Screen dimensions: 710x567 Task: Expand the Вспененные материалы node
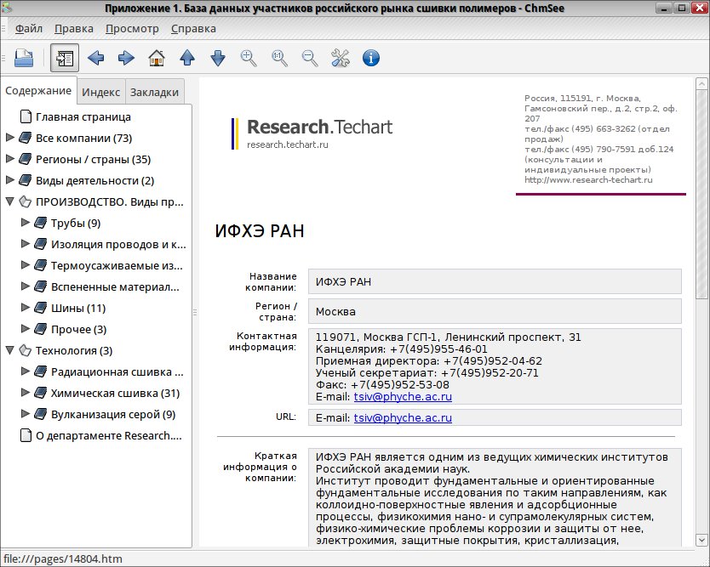[26, 286]
